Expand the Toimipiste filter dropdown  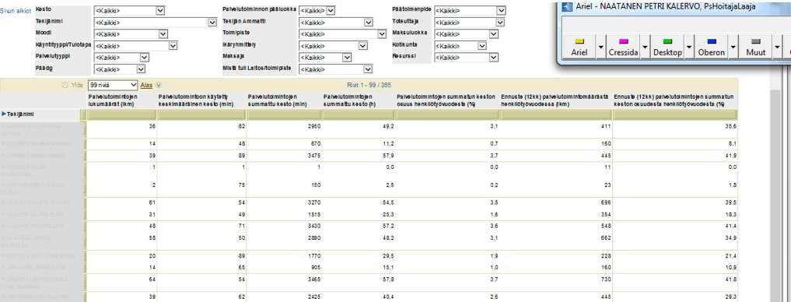pyautogui.click(x=342, y=33)
